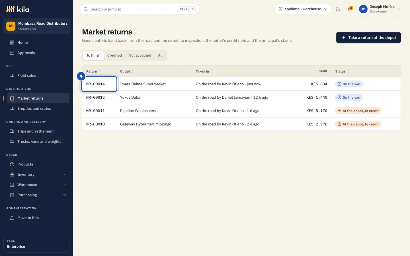This screenshot has height=256, width=410.
Task: Focus the Search or jump to field
Action: click(140, 9)
